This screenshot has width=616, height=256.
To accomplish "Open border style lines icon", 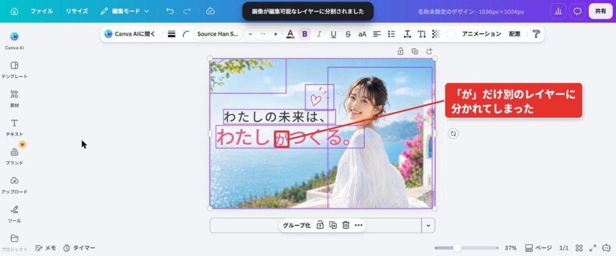I will pos(171,34).
